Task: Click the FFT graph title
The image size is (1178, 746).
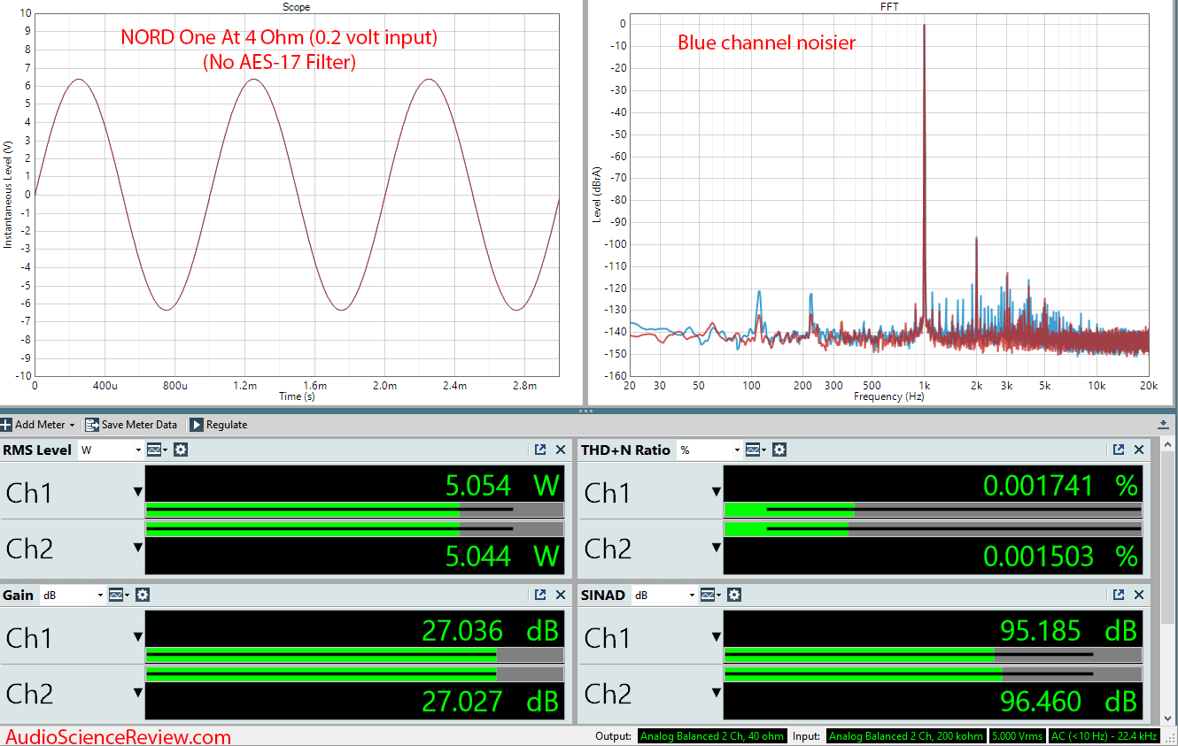Action: click(887, 7)
